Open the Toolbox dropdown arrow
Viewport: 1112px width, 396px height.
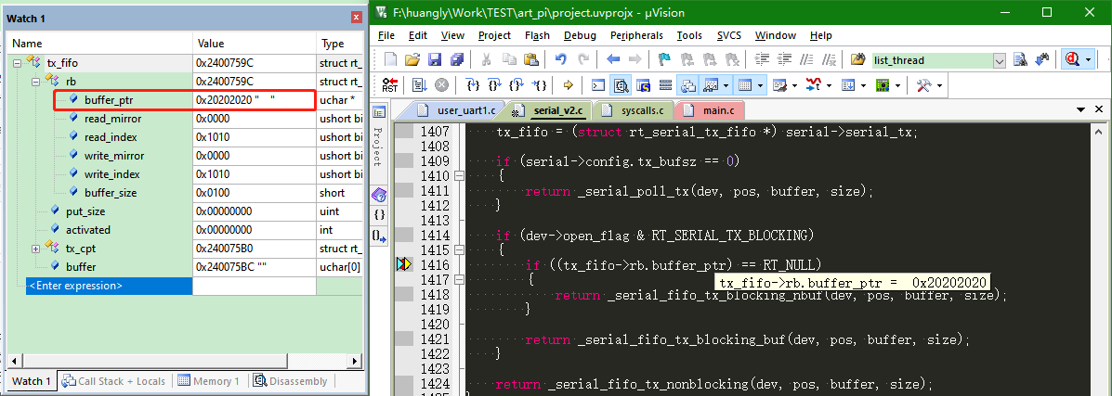click(x=940, y=85)
